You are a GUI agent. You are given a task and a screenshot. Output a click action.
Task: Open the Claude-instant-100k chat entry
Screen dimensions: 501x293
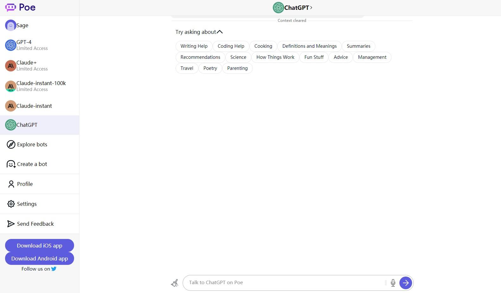tap(40, 86)
